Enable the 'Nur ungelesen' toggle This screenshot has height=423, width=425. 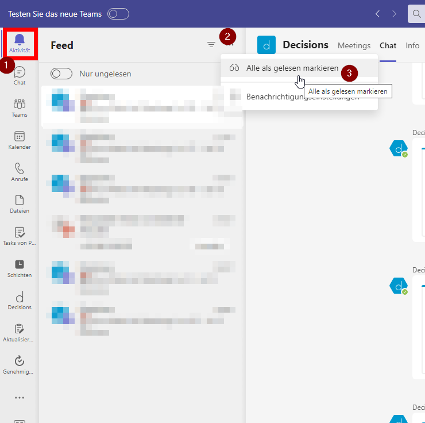click(61, 74)
